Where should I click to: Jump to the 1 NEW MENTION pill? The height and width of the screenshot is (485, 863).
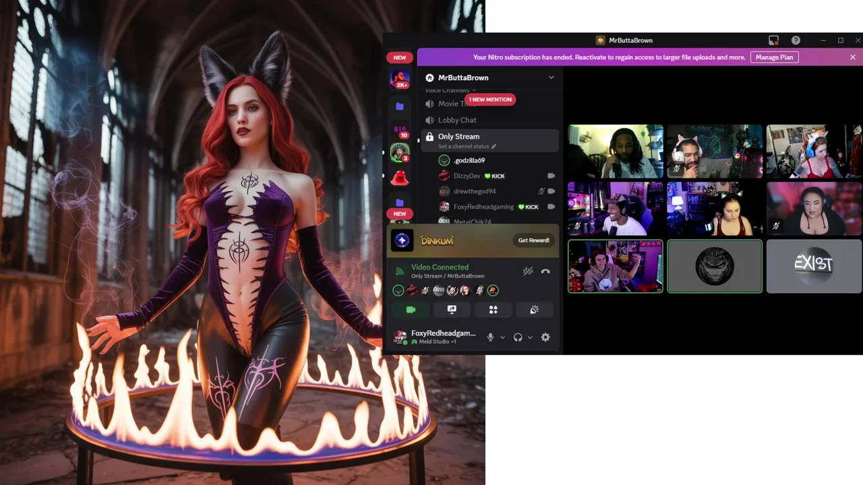[490, 100]
